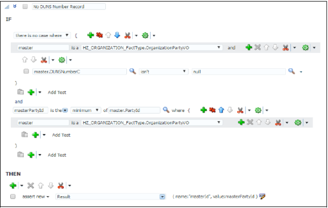Open search icon beside master.PartyId
Viewport: 328px width, 208px height.
click(166, 110)
